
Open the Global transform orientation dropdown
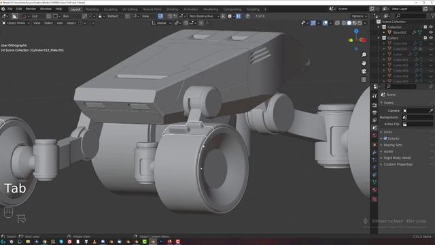(x=161, y=23)
